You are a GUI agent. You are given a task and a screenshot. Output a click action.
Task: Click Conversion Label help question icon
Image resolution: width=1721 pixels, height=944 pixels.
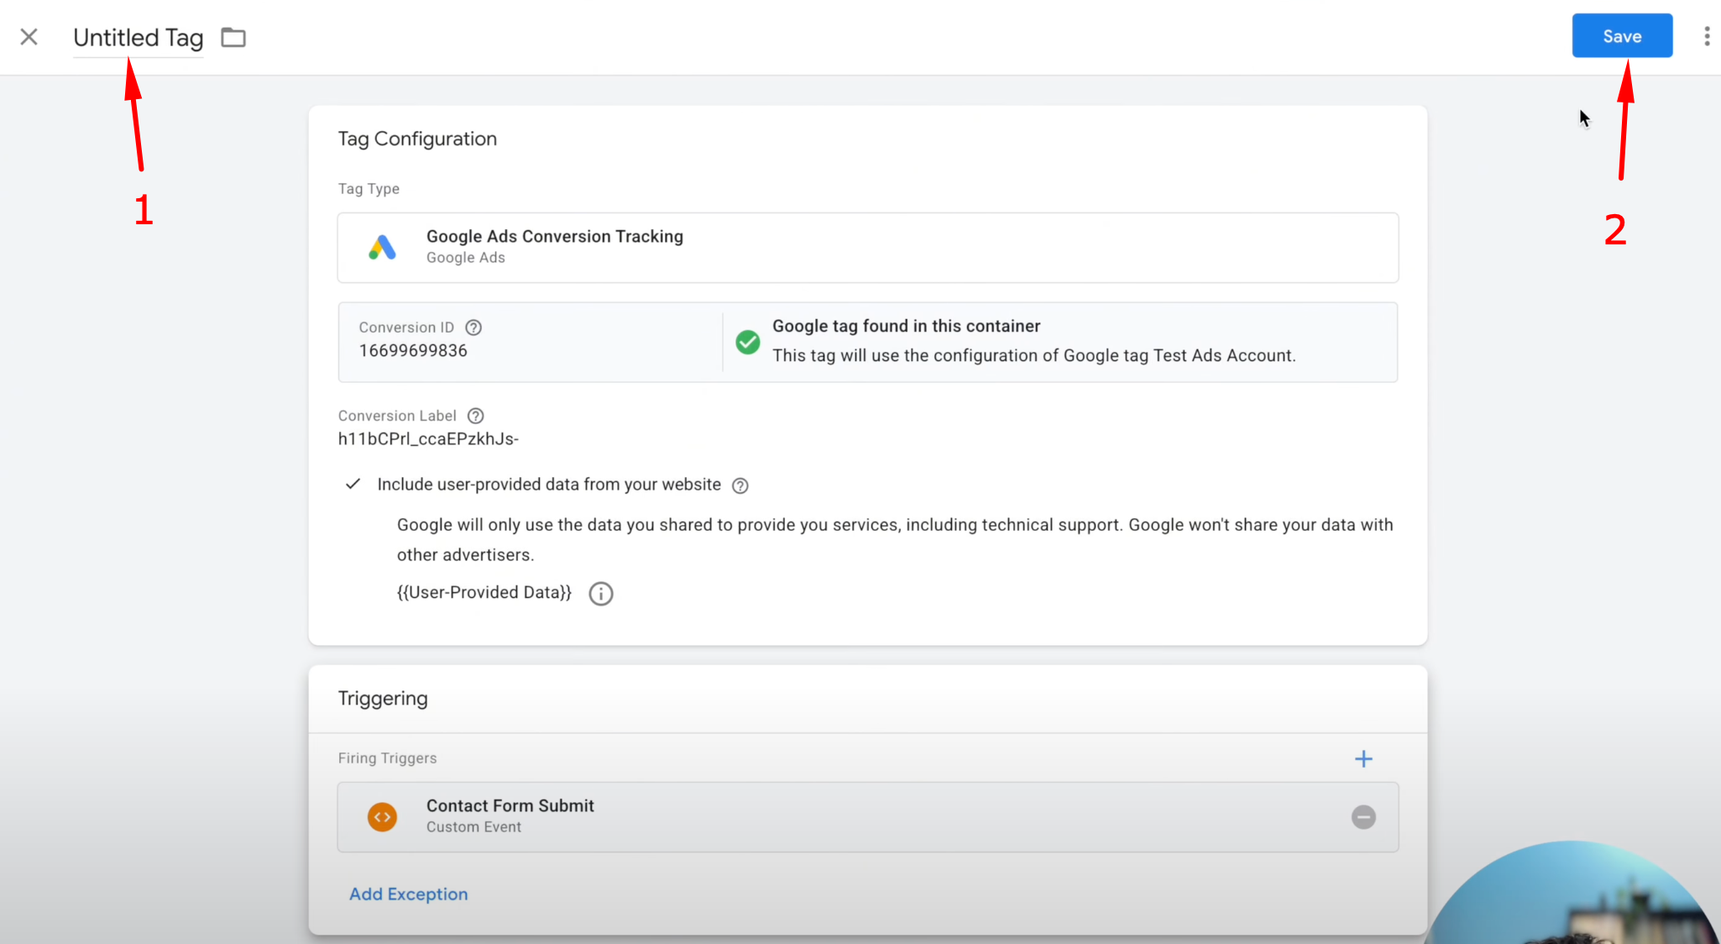pyautogui.click(x=475, y=416)
